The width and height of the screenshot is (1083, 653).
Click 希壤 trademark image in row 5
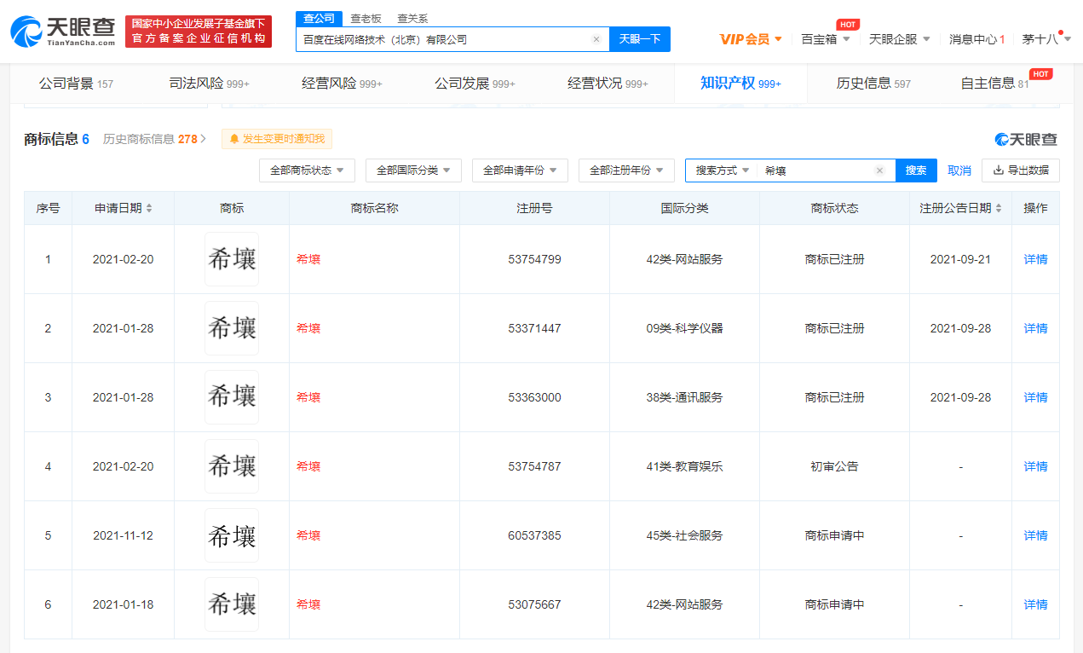pos(232,535)
